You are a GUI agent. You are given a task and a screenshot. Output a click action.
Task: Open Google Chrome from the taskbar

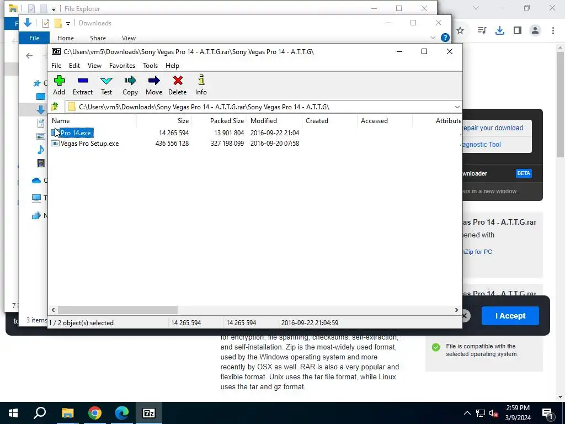coord(95,413)
